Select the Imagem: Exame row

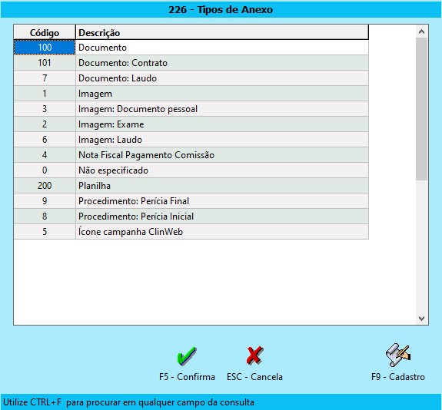click(191, 124)
